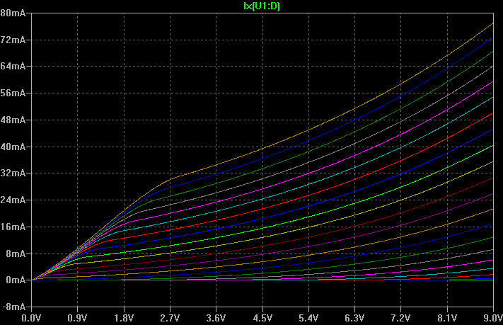Click the 64mA y-axis tick label
Viewport: 503px width, 325px height.
click(x=14, y=67)
